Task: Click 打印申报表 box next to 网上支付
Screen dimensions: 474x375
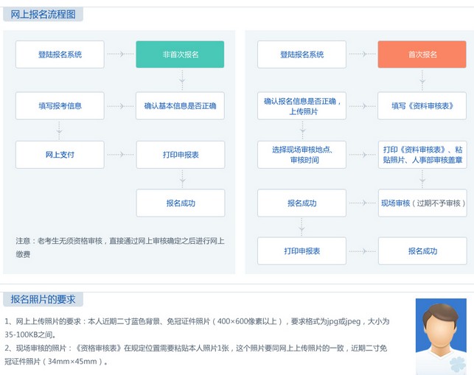Action: pos(180,155)
